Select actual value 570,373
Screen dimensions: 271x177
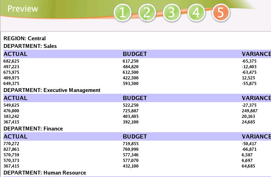pyautogui.click(x=11, y=161)
